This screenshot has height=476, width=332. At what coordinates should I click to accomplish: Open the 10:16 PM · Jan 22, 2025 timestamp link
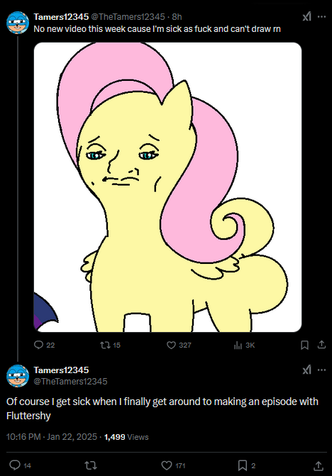click(52, 437)
